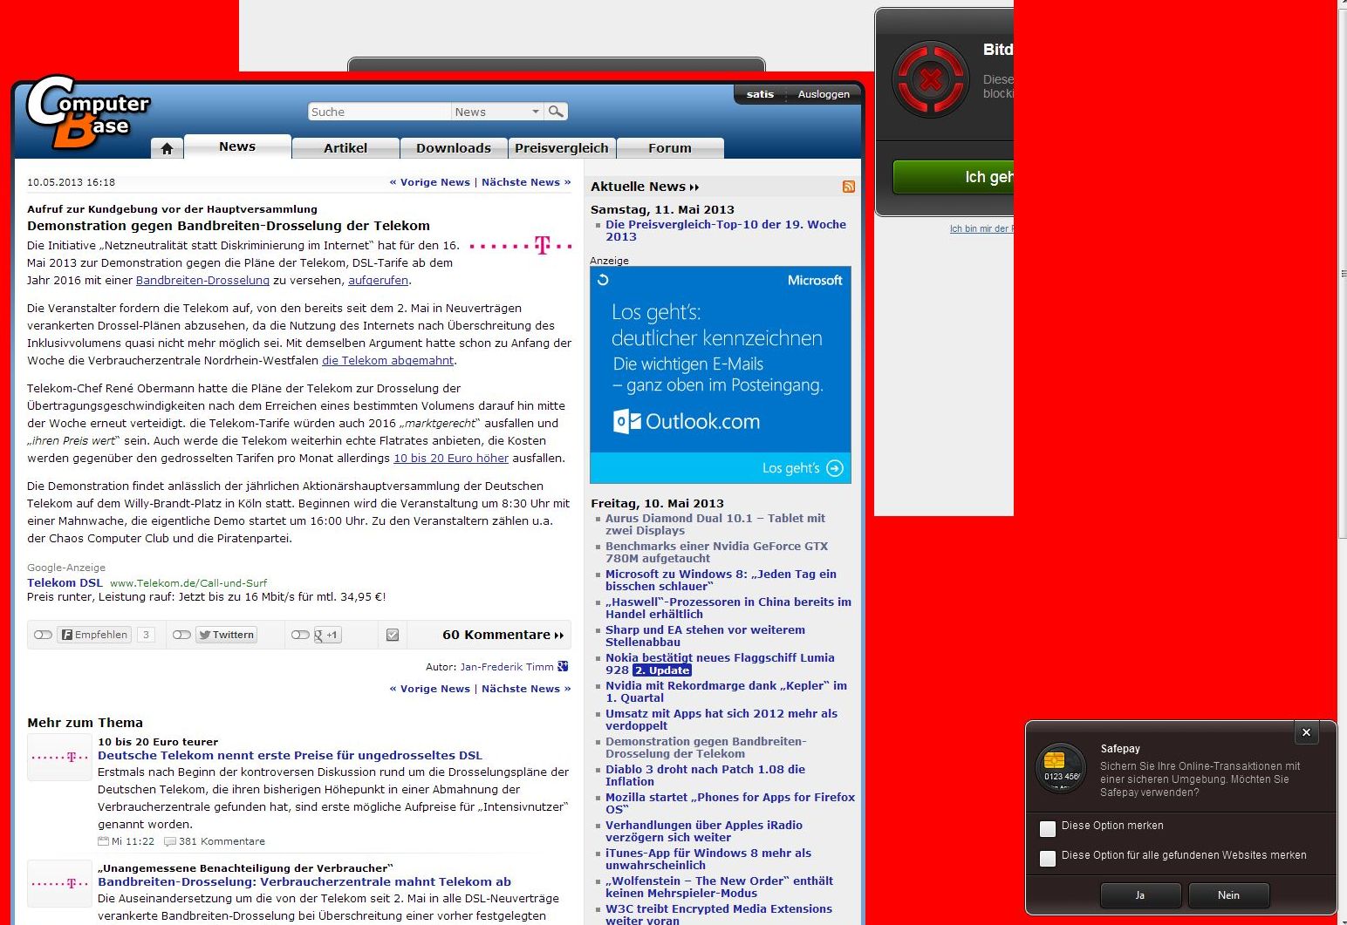The width and height of the screenshot is (1347, 925).
Task: Switch to the Artikel tab
Action: (x=345, y=148)
